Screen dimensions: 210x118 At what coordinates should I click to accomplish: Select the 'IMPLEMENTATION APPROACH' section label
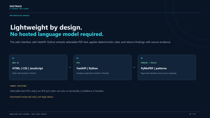point(20,16)
